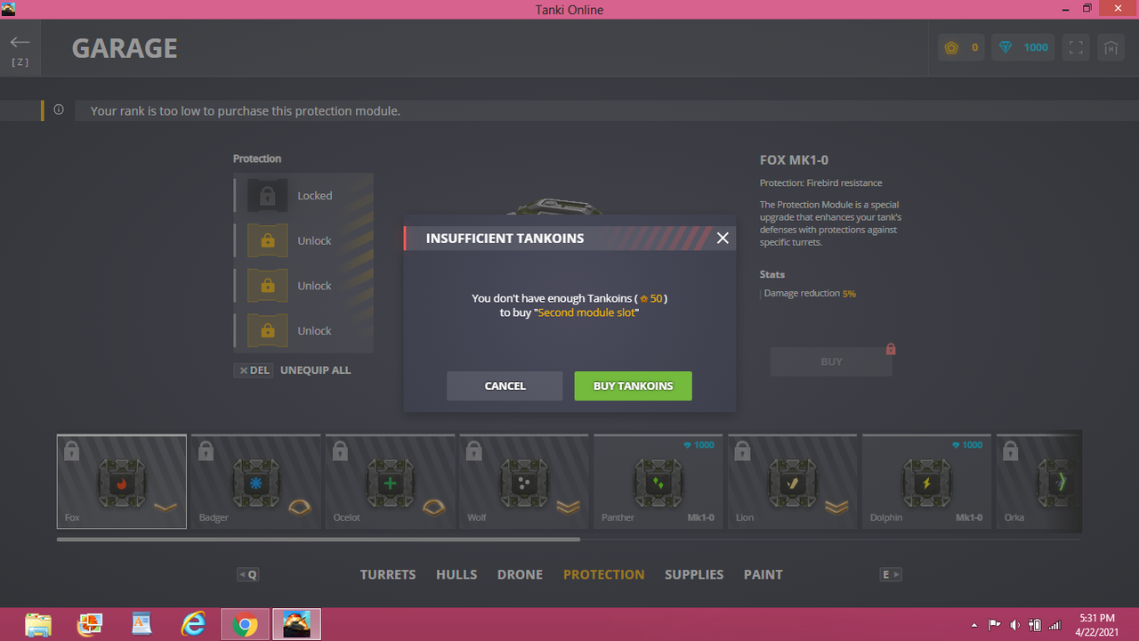The width and height of the screenshot is (1139, 641).
Task: Toggle fullscreen mode icon
Action: coord(1076,47)
